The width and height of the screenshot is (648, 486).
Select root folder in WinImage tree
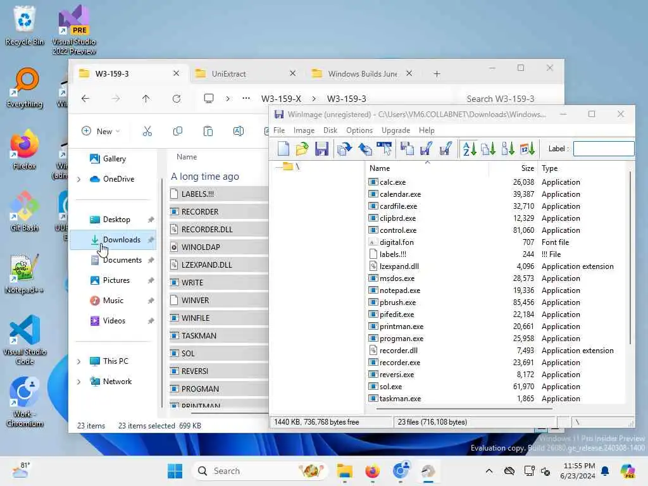pos(291,166)
